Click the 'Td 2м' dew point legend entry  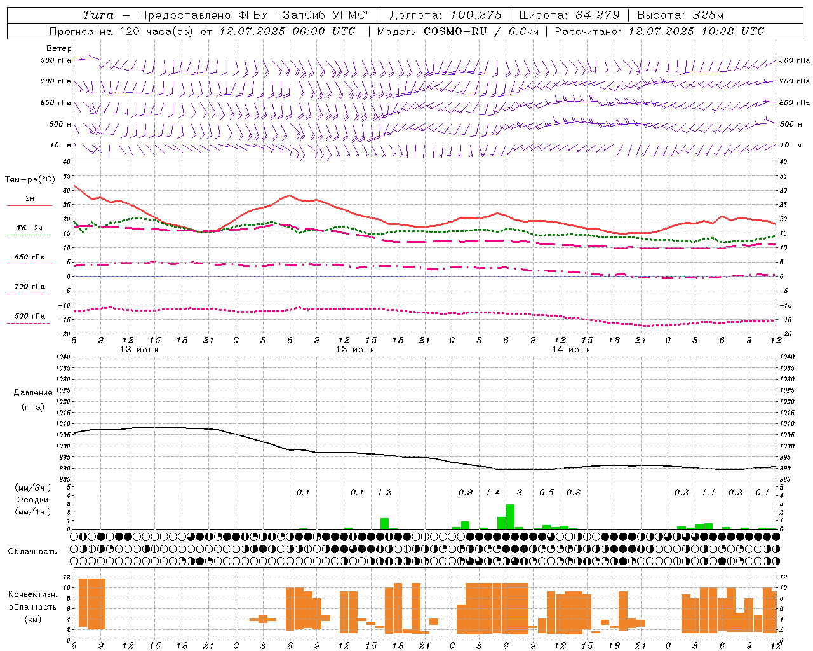[29, 228]
